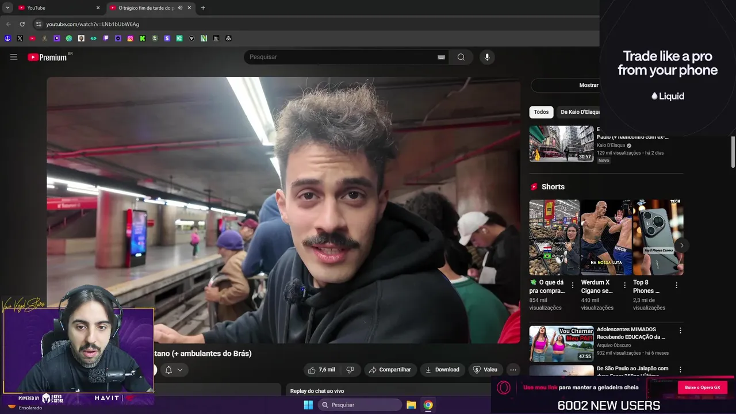Open the 'Top 8 Phones' Short
736x414 pixels.
[x=658, y=237]
